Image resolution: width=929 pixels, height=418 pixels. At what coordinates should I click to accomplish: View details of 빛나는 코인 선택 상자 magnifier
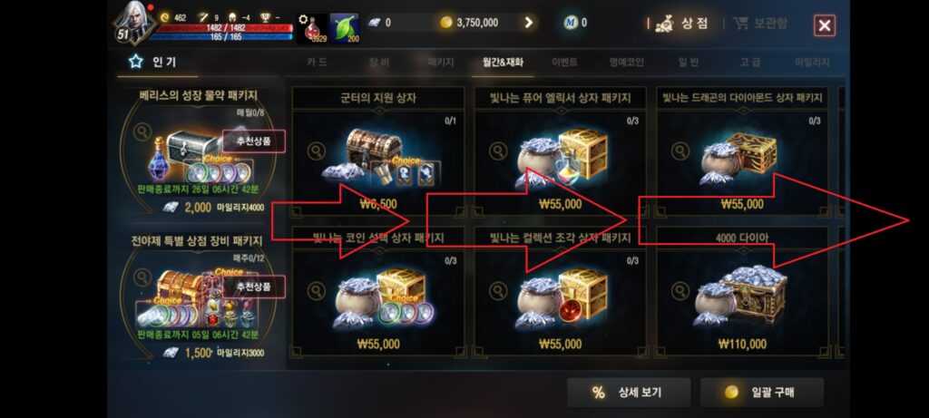[317, 291]
